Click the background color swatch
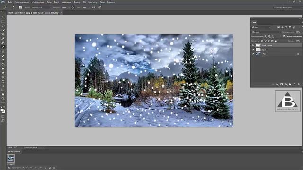This screenshot has height=170, width=303. pyautogui.click(x=4, y=112)
